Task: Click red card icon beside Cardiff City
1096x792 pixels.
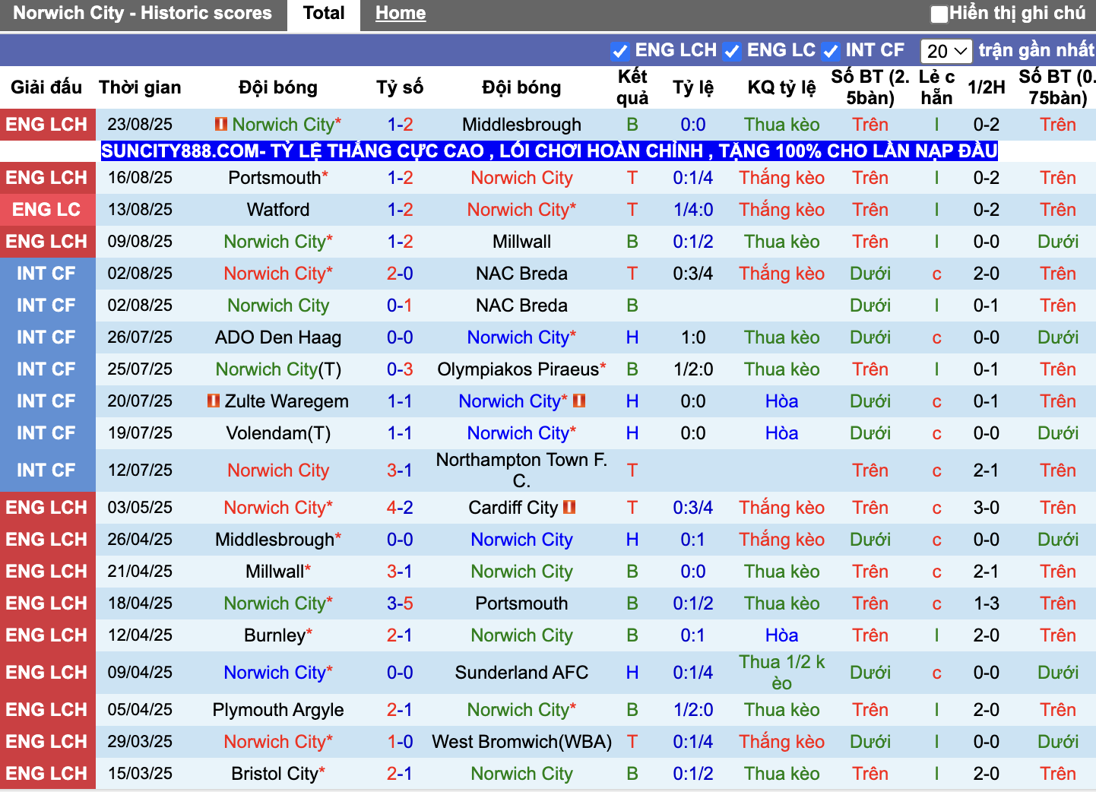Action: (569, 506)
